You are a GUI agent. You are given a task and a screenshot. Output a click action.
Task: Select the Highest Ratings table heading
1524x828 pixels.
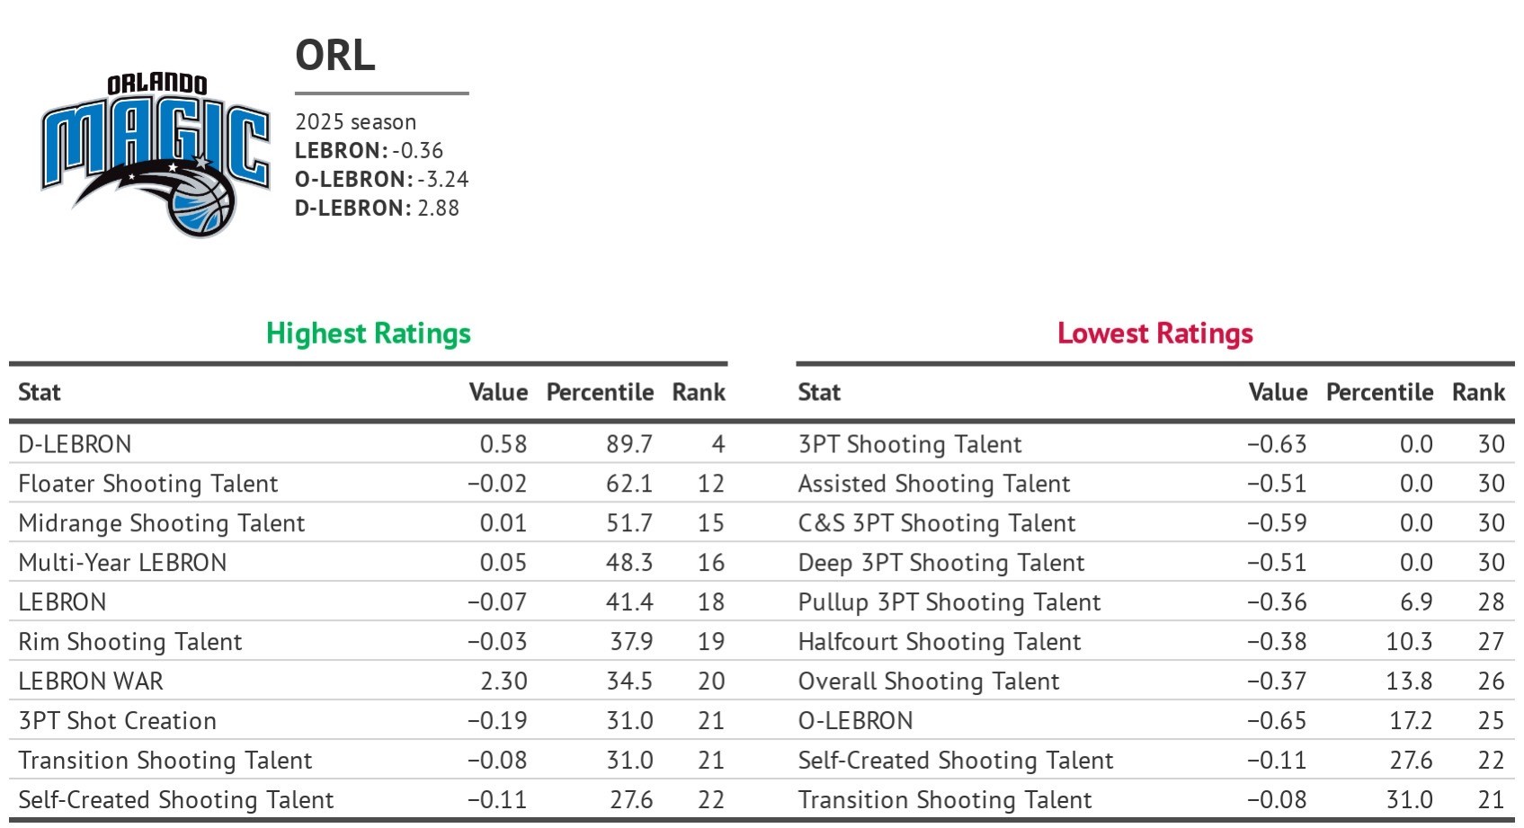pos(368,334)
